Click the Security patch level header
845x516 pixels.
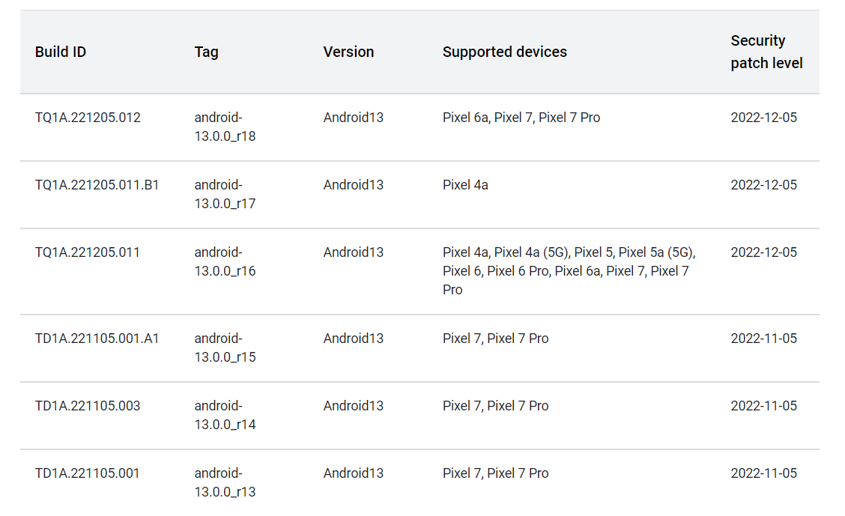766,52
